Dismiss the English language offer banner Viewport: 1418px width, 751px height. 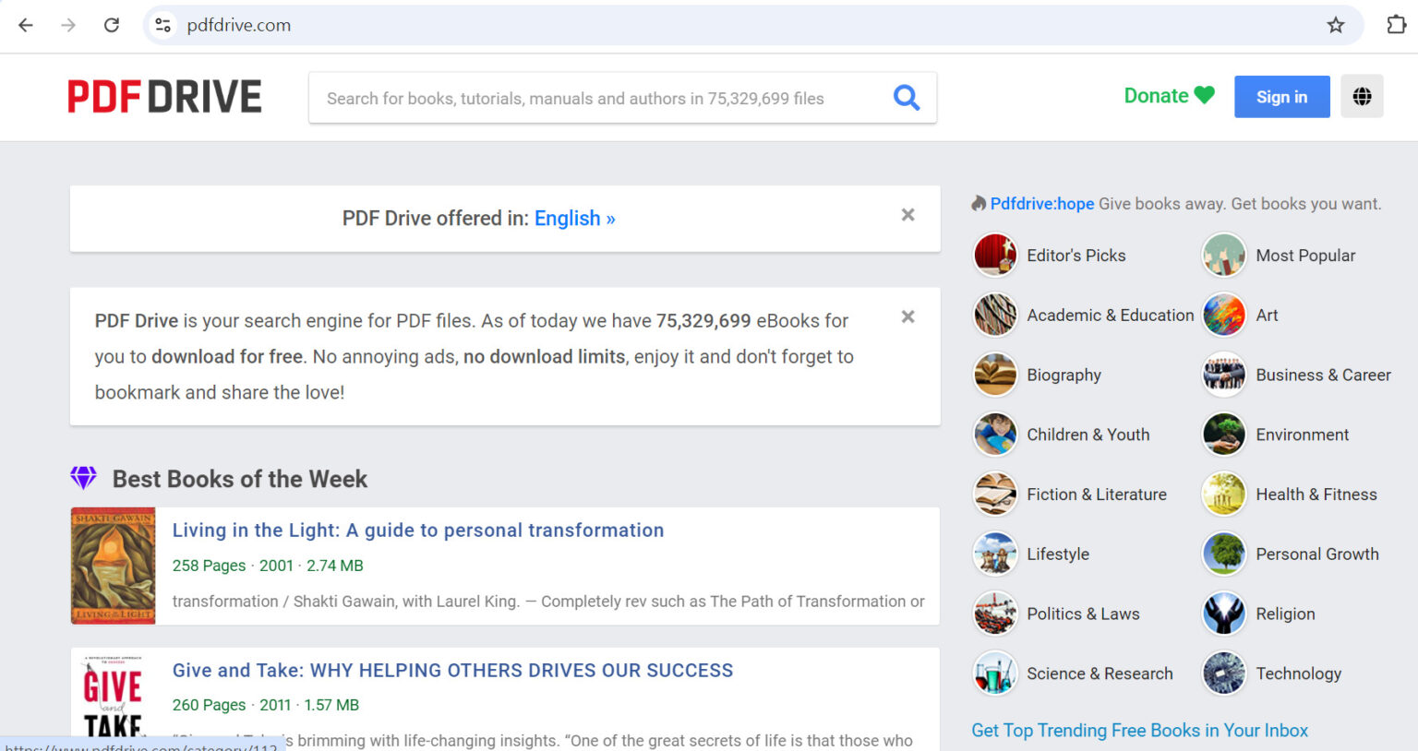click(x=907, y=214)
